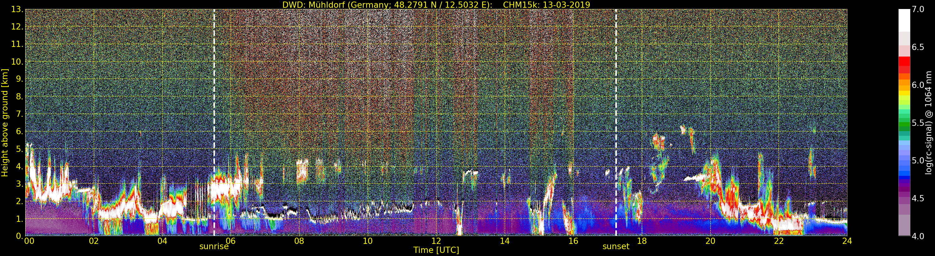The image size is (935, 256).
Task: Click the '11.' height tick label
Action: tap(17, 44)
